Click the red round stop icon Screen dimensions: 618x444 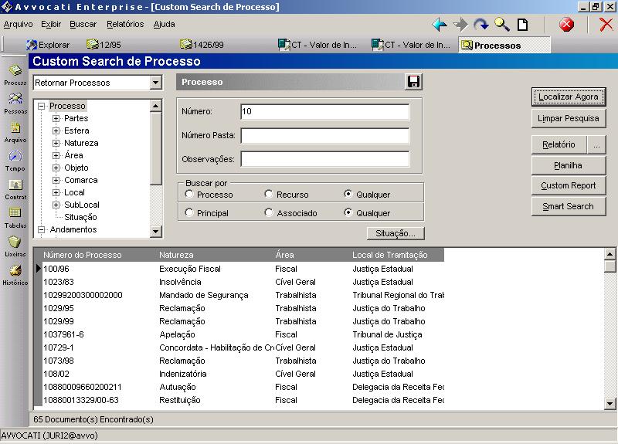click(566, 25)
